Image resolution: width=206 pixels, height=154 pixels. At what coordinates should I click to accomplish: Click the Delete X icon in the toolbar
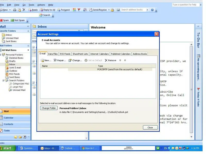[24, 10]
